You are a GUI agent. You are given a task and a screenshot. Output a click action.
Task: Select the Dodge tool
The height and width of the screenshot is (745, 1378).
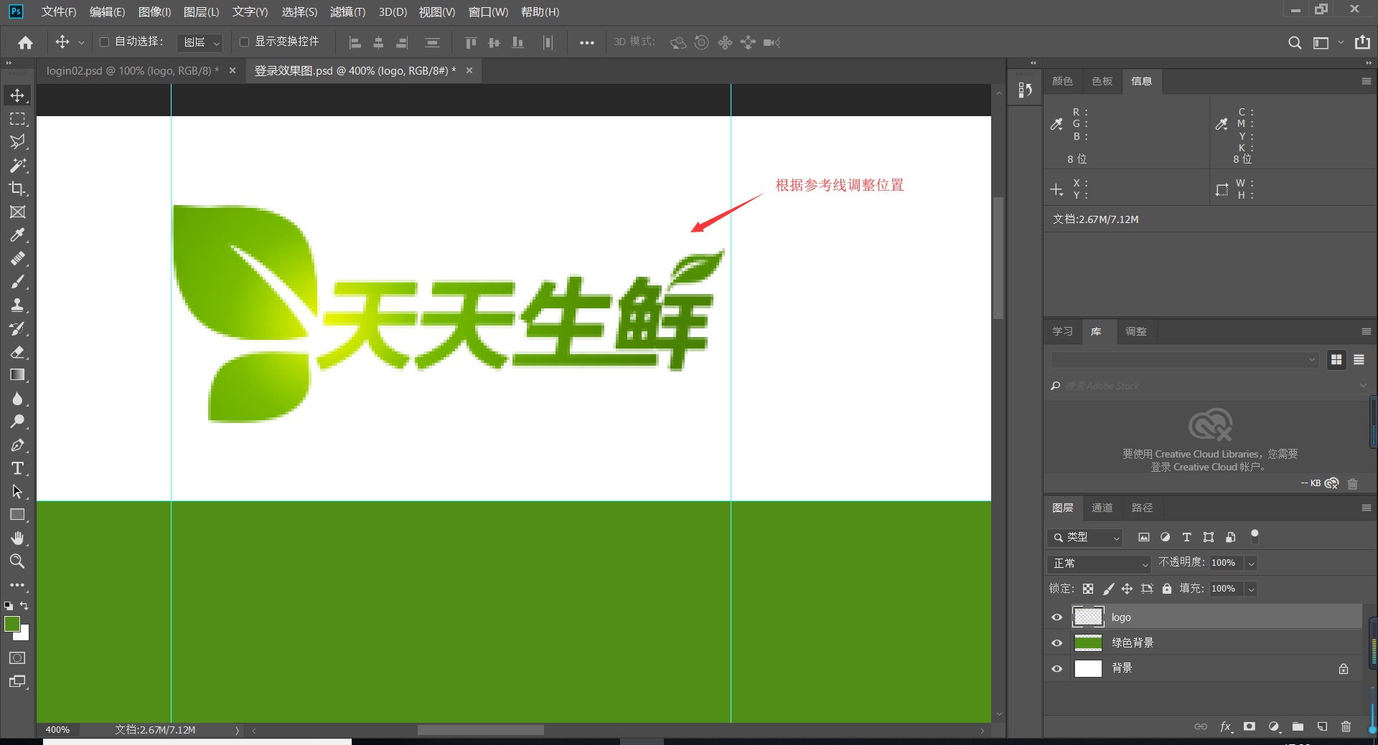17,422
